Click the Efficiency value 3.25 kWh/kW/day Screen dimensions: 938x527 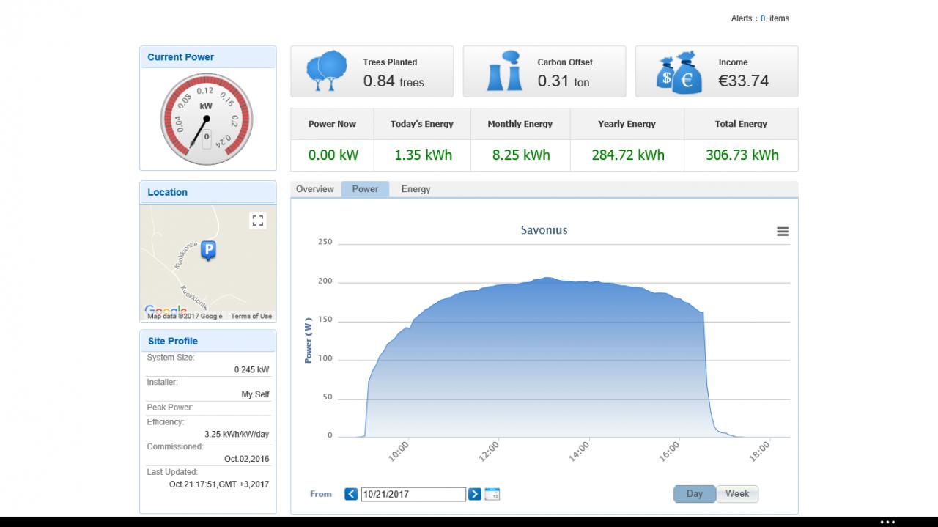coord(237,434)
